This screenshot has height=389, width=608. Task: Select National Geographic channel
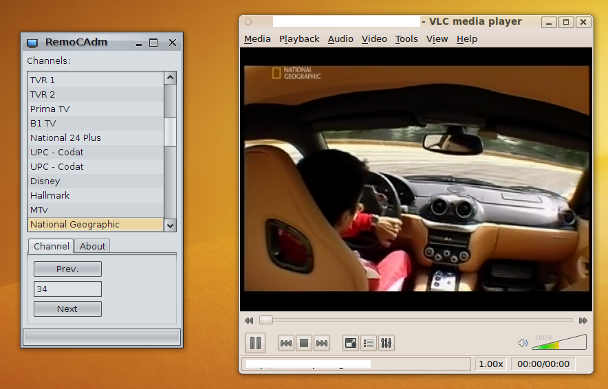click(x=96, y=224)
